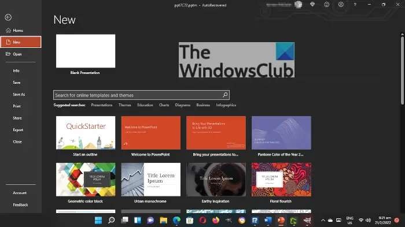Click the Home house icon
Screen dimensions: 405x227
click(8, 30)
